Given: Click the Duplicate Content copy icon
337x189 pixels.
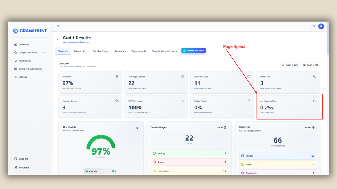Looking at the screenshot, I should [117, 101].
